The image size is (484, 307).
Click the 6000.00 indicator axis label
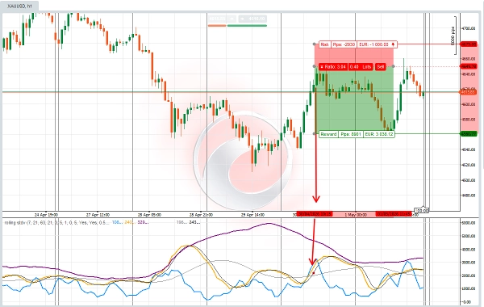point(469,223)
